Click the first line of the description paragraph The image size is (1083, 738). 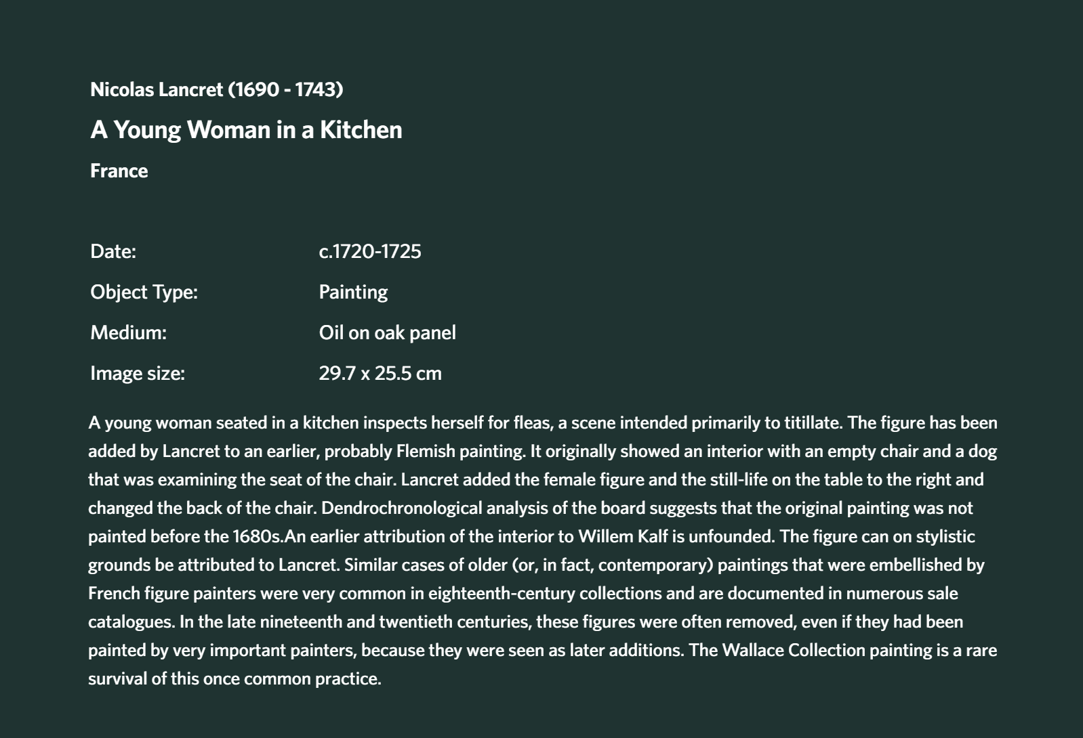(543, 422)
